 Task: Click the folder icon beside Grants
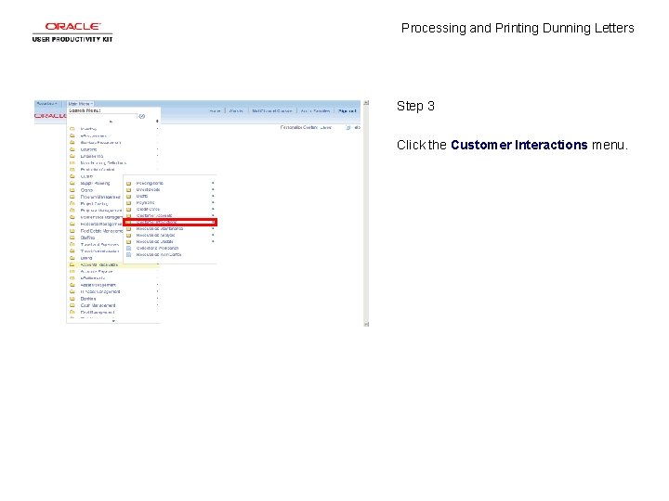[x=72, y=190]
